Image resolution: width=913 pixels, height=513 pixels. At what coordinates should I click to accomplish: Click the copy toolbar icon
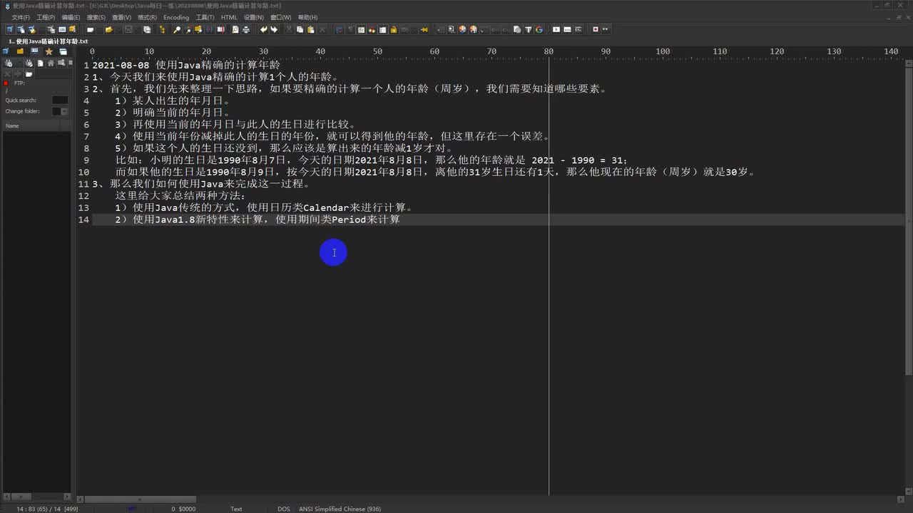(x=300, y=29)
